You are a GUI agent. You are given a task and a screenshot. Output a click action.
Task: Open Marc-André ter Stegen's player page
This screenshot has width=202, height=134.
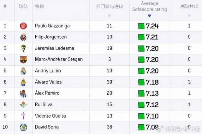tap(59, 59)
